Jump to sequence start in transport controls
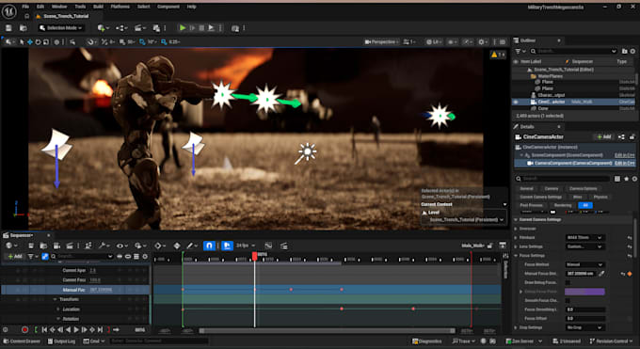640x349 pixels. pos(43,330)
